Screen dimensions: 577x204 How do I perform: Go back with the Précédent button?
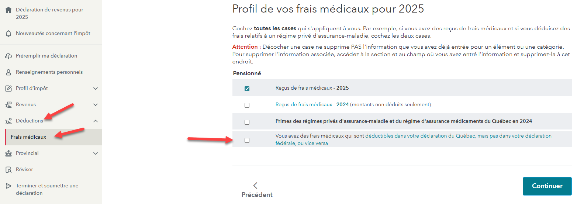[x=257, y=190]
